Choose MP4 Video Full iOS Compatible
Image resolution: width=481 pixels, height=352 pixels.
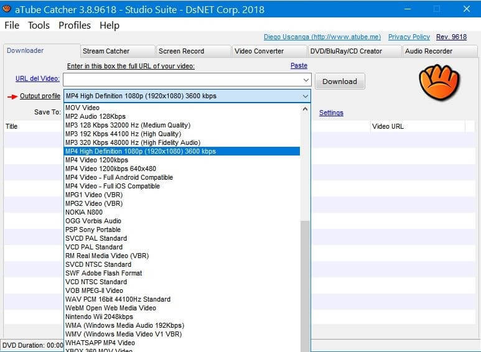coord(182,186)
